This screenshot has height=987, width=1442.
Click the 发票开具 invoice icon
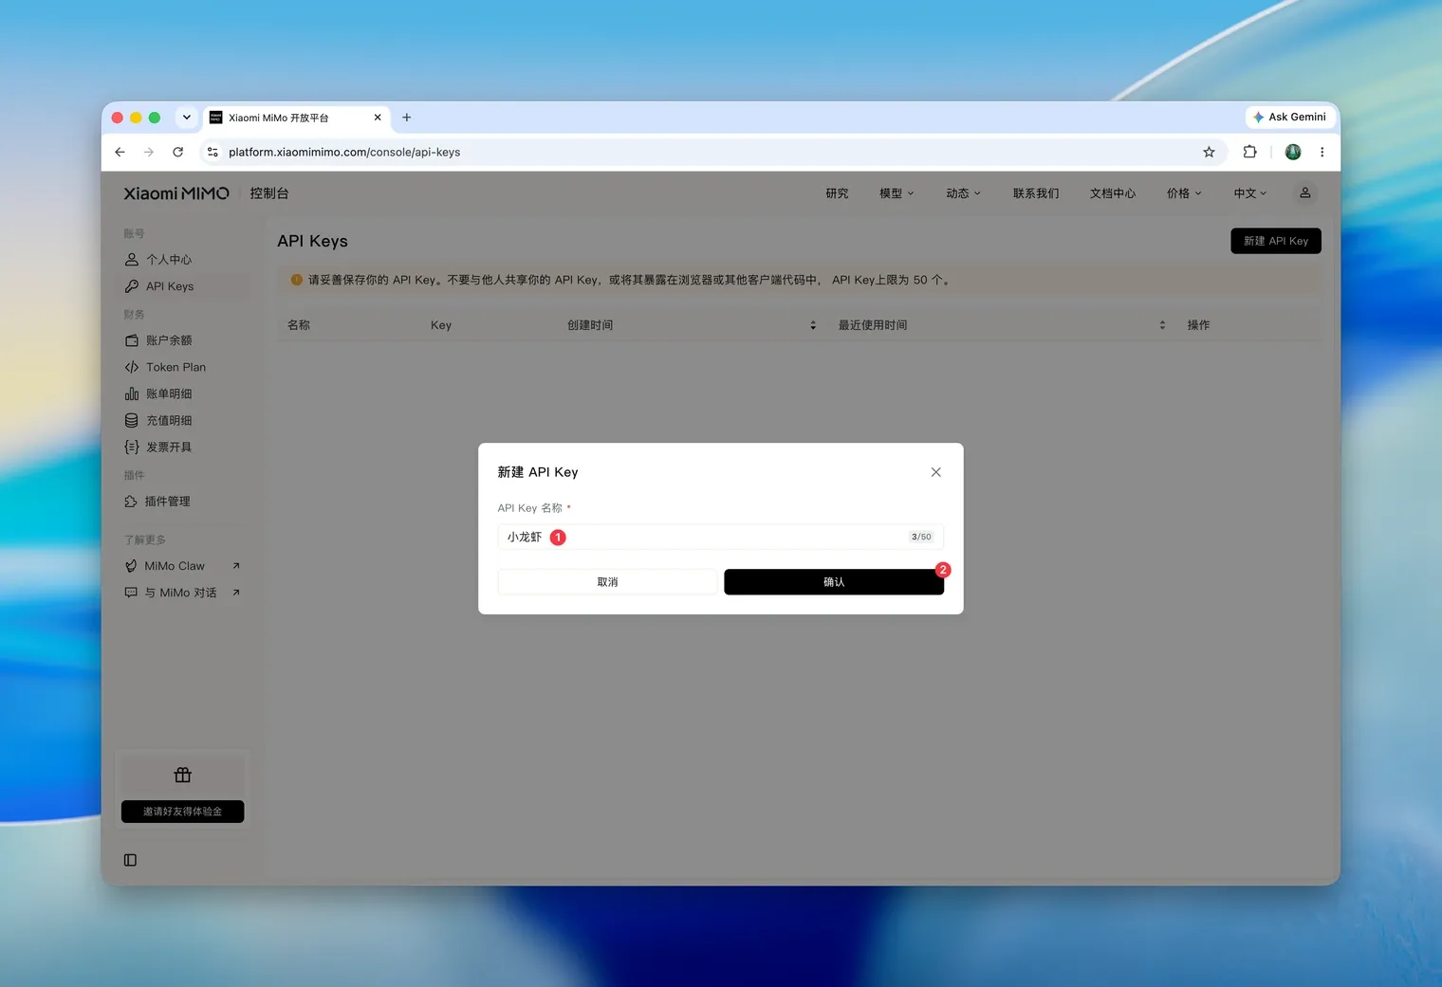[x=132, y=447]
